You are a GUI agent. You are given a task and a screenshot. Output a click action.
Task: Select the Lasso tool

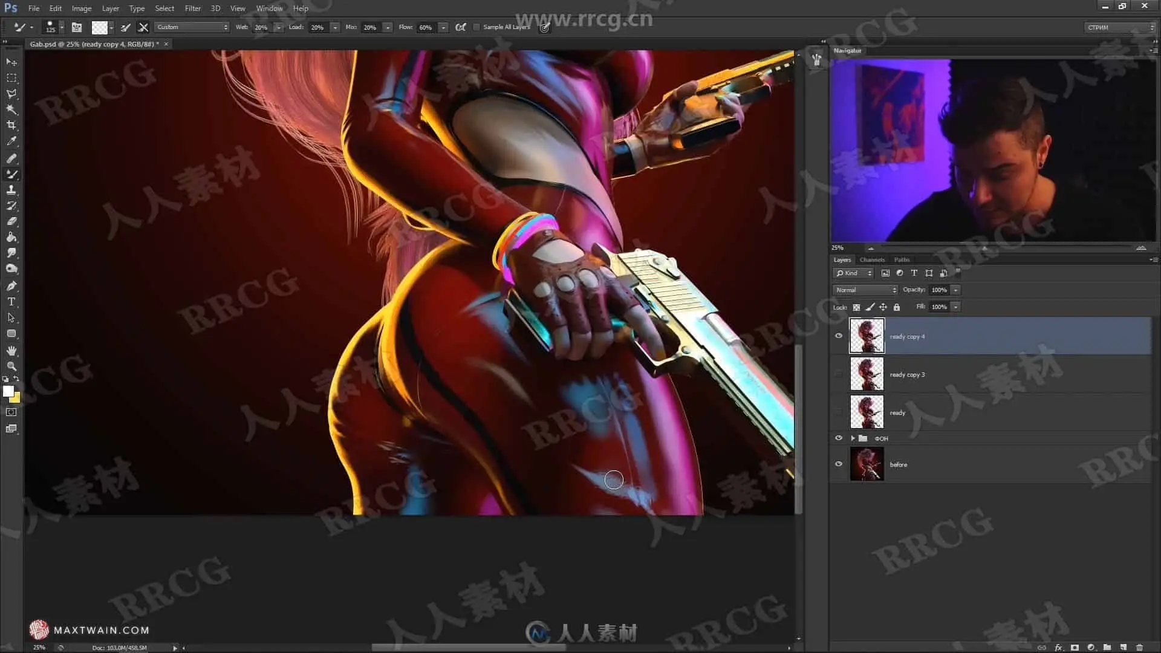[11, 94]
